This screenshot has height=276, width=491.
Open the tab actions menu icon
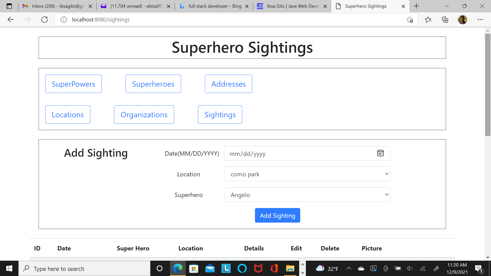[9, 6]
